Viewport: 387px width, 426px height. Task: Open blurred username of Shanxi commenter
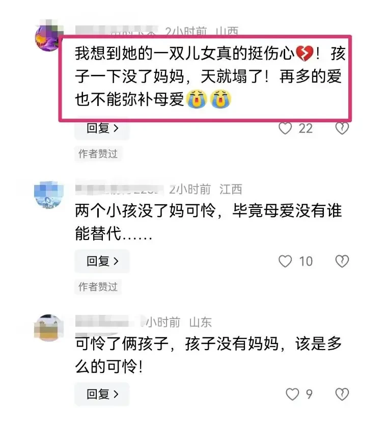[116, 31]
